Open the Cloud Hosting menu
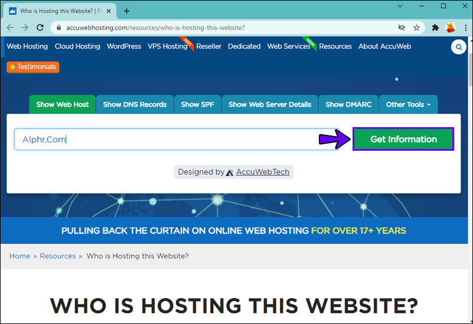 click(77, 47)
